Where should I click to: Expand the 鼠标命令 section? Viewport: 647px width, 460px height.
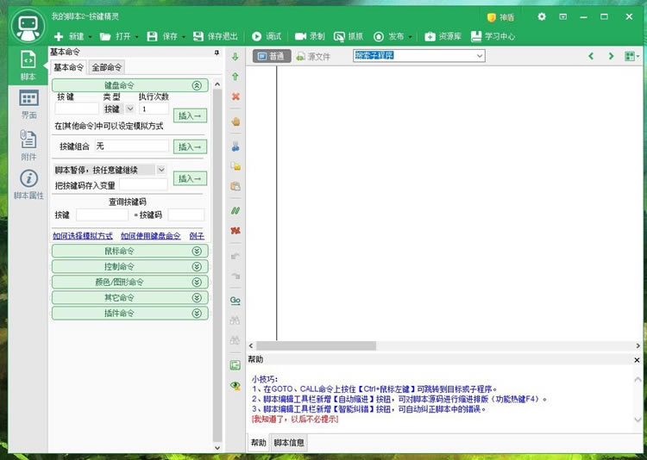(x=129, y=251)
